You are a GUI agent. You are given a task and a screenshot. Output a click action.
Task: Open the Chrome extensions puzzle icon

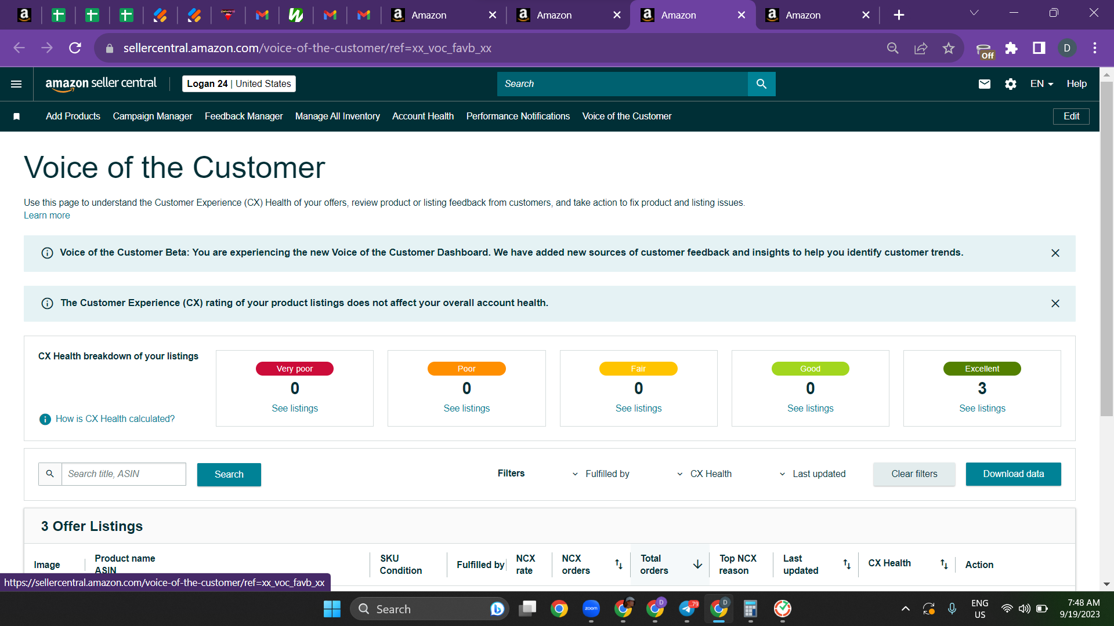(x=1011, y=48)
